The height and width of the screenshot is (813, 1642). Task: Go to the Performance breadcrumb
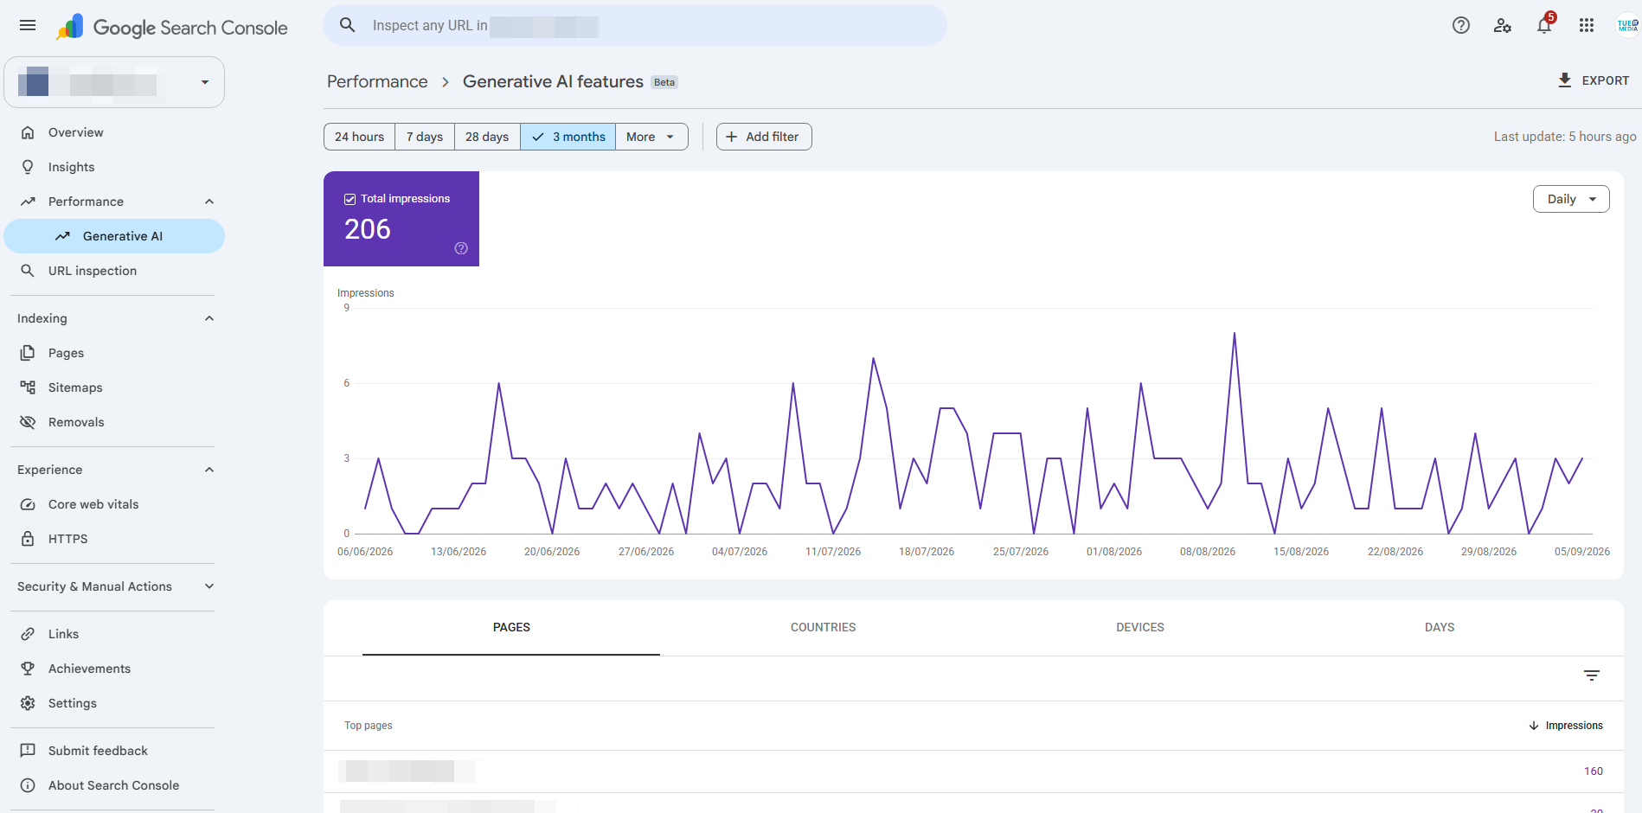(x=377, y=81)
